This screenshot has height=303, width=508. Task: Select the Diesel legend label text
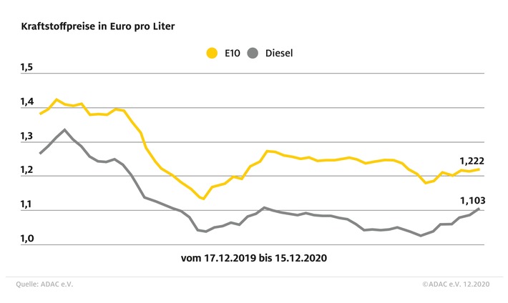[x=279, y=52]
